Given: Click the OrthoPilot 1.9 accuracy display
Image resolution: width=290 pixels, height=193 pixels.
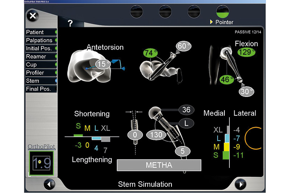Looking at the screenshot, I should tap(41, 163).
